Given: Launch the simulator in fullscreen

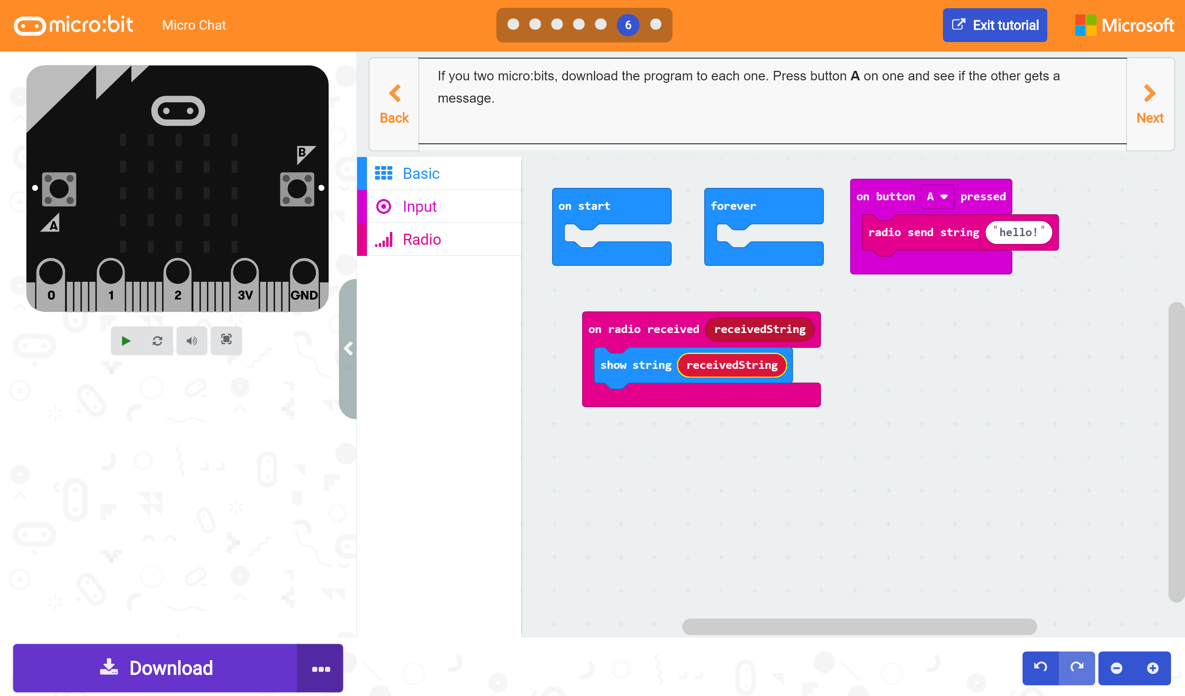Looking at the screenshot, I should tap(226, 341).
